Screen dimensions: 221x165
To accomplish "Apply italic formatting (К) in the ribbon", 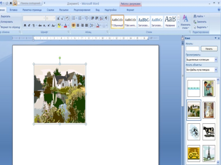I will tap(29, 25).
